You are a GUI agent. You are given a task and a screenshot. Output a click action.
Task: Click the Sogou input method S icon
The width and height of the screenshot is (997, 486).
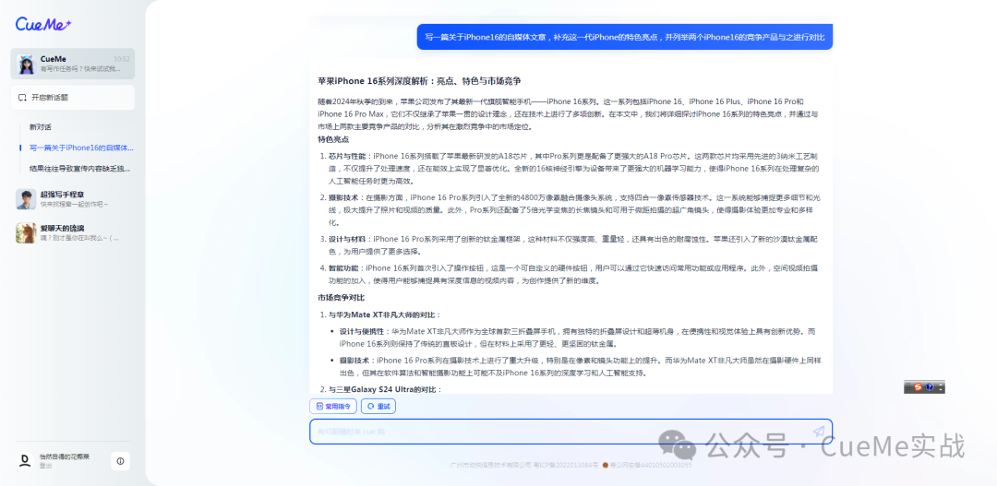click(918, 387)
